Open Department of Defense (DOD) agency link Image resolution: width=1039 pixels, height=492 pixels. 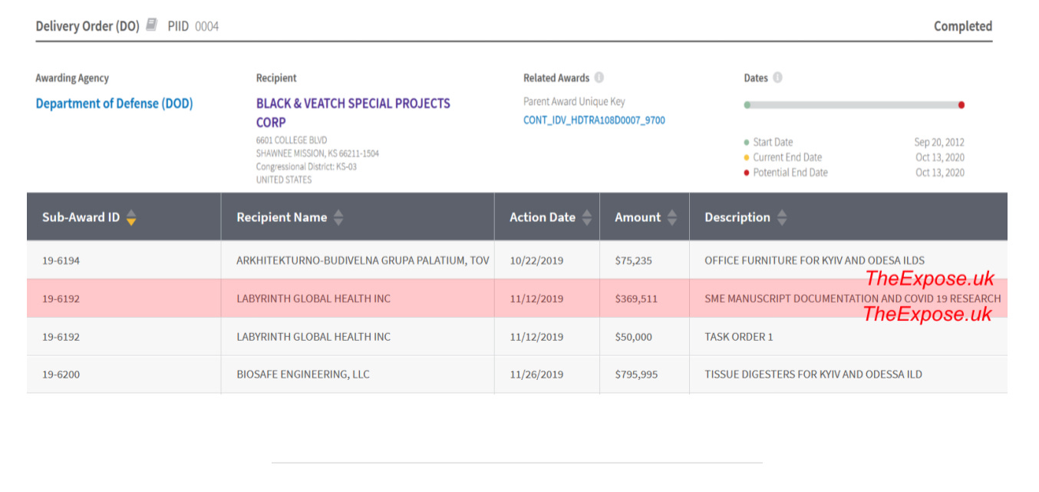114,104
